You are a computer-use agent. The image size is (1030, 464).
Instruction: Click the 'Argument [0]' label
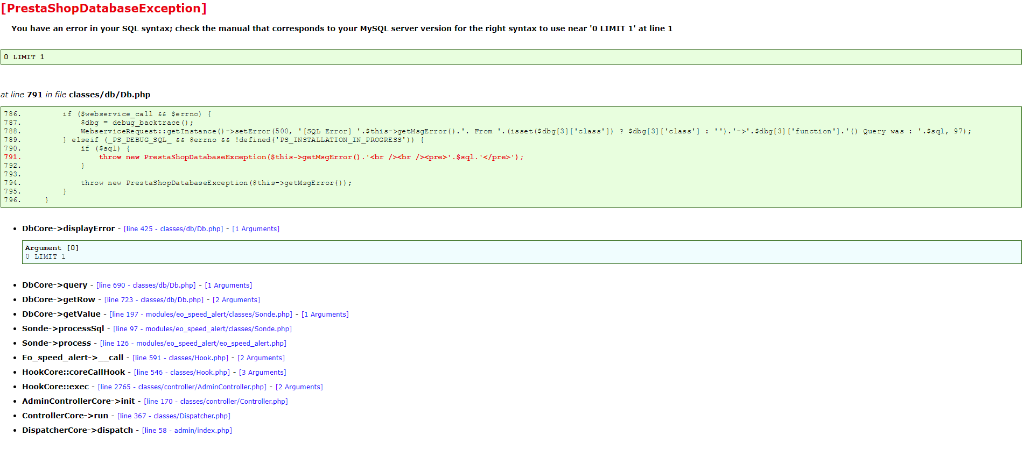[52, 248]
